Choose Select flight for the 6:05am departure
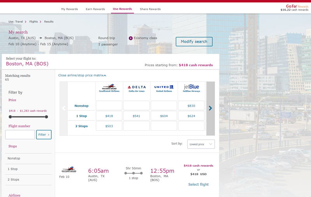Screen dimensions: 311x197 point(198,185)
